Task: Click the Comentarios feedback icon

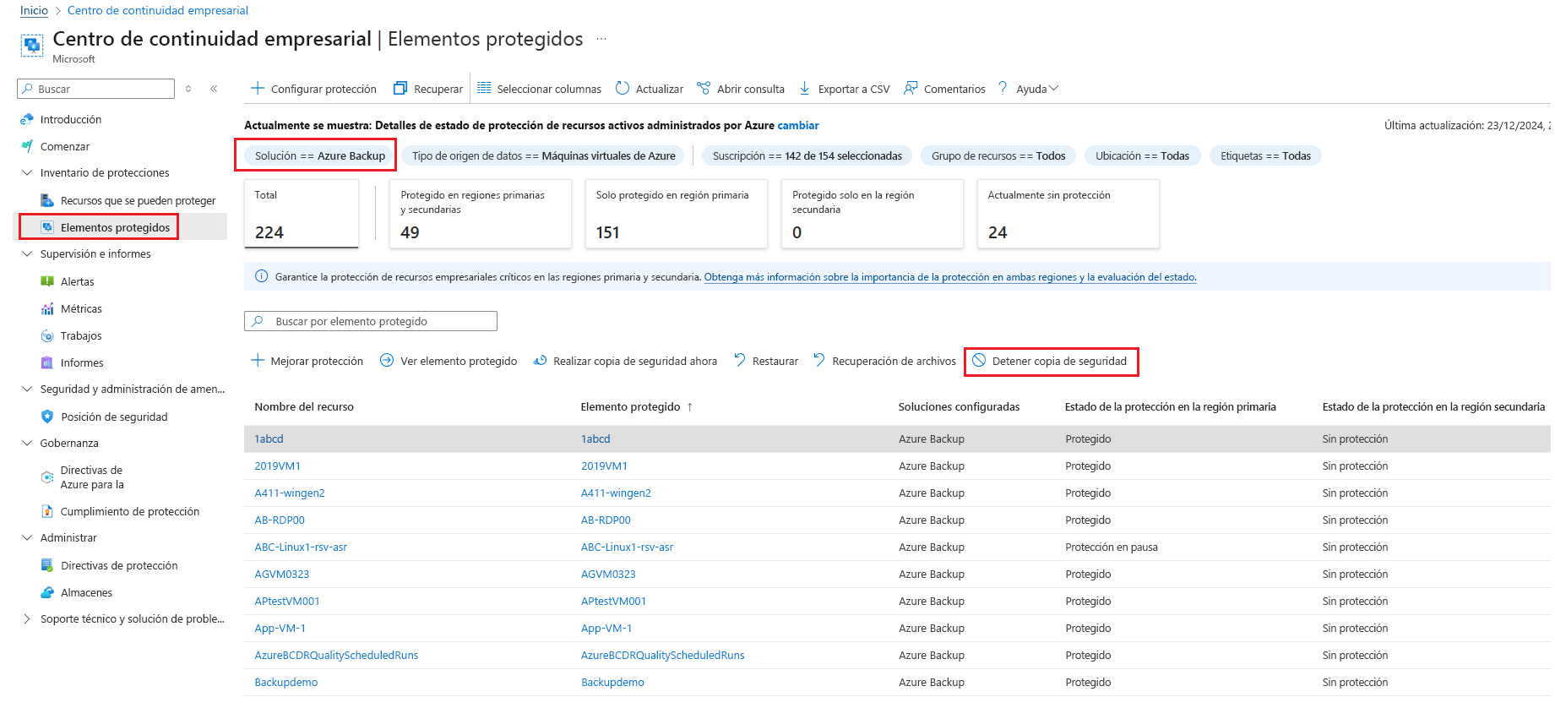Action: click(x=911, y=88)
